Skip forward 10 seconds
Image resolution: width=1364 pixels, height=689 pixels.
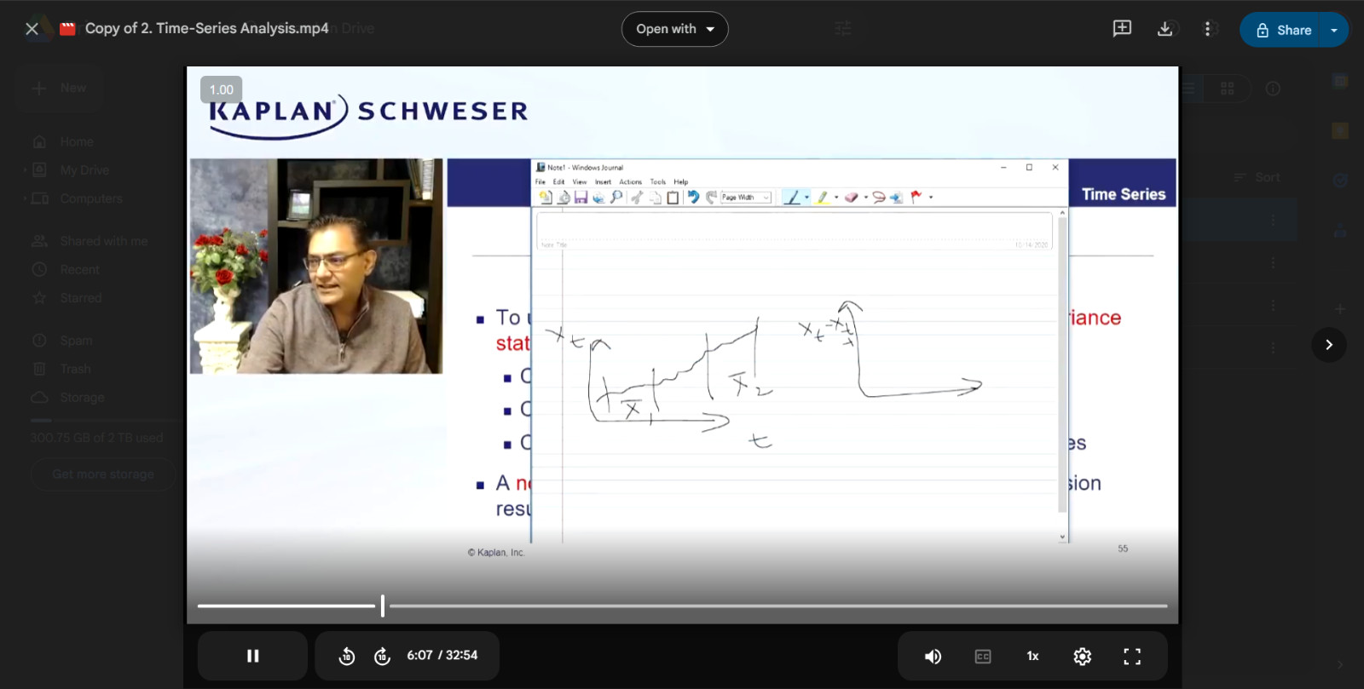(x=382, y=656)
